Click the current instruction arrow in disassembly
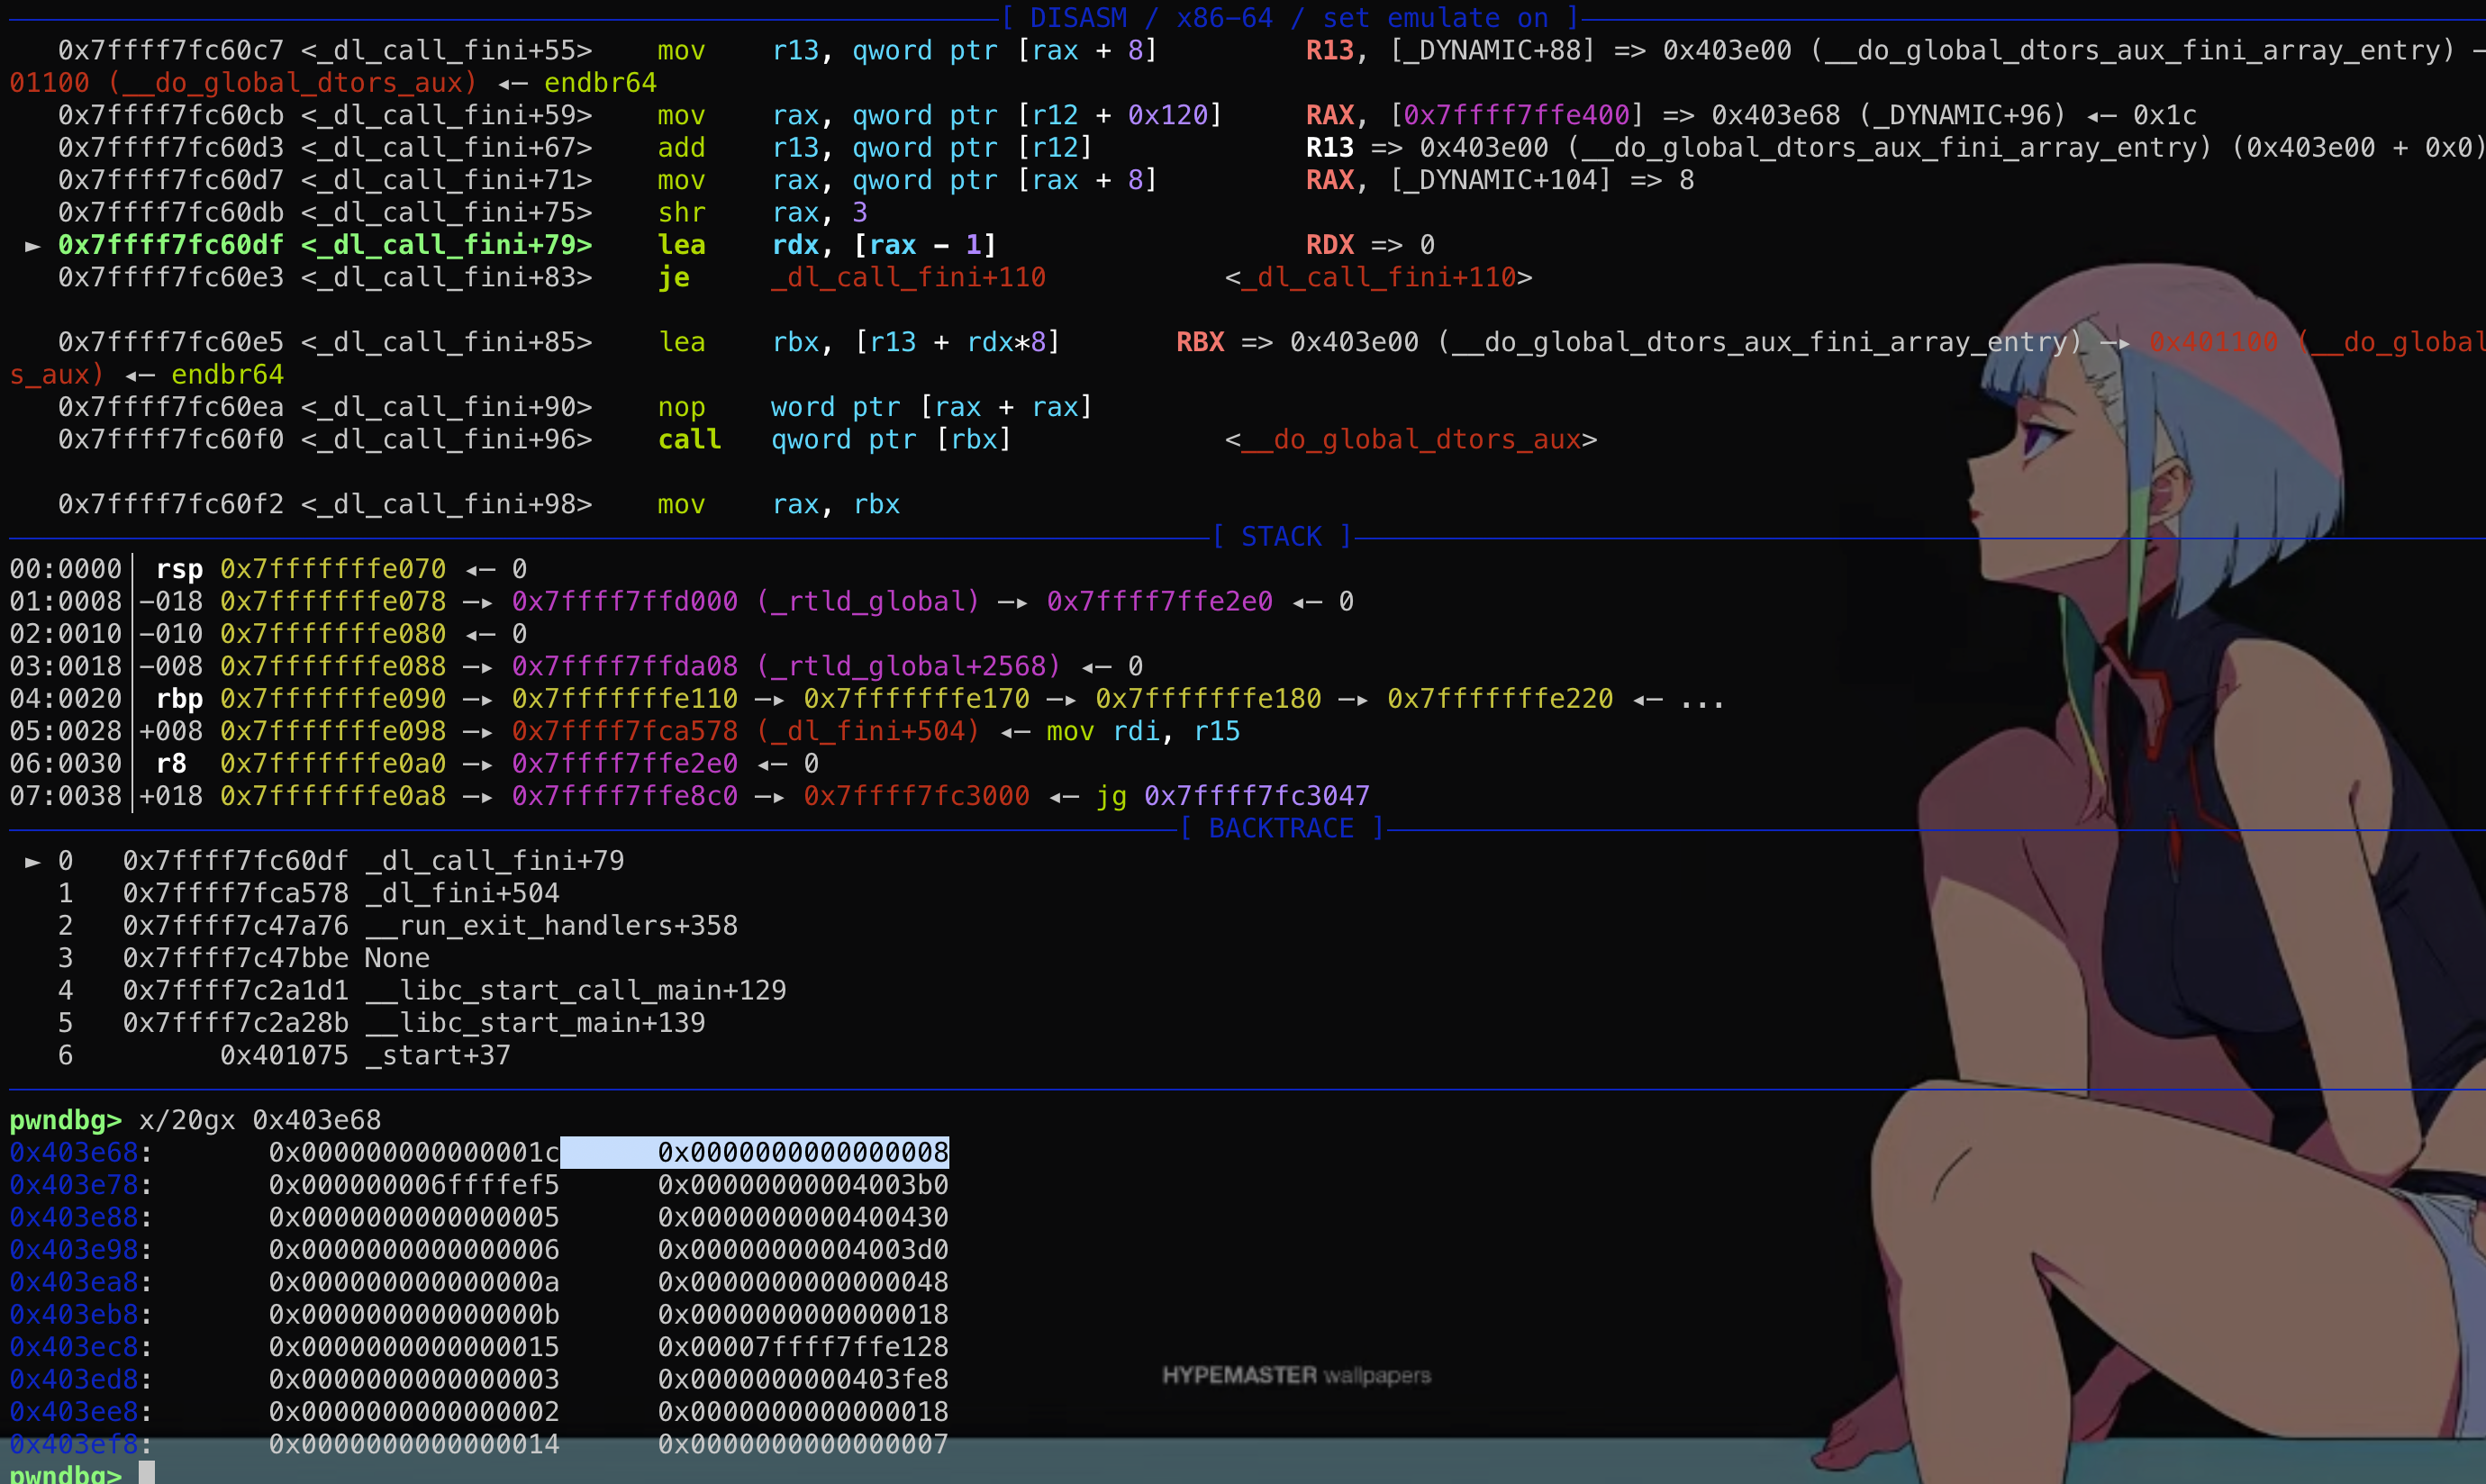This screenshot has width=2486, height=1484. (33, 246)
